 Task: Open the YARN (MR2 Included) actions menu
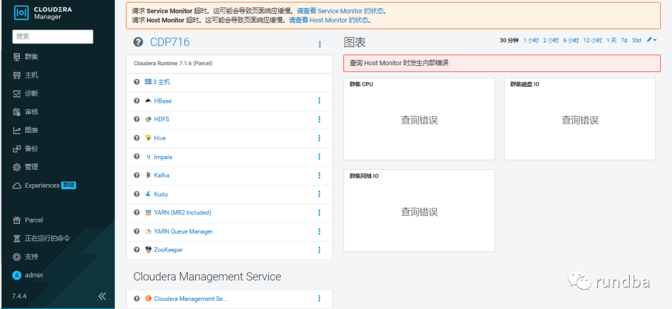[x=319, y=213]
